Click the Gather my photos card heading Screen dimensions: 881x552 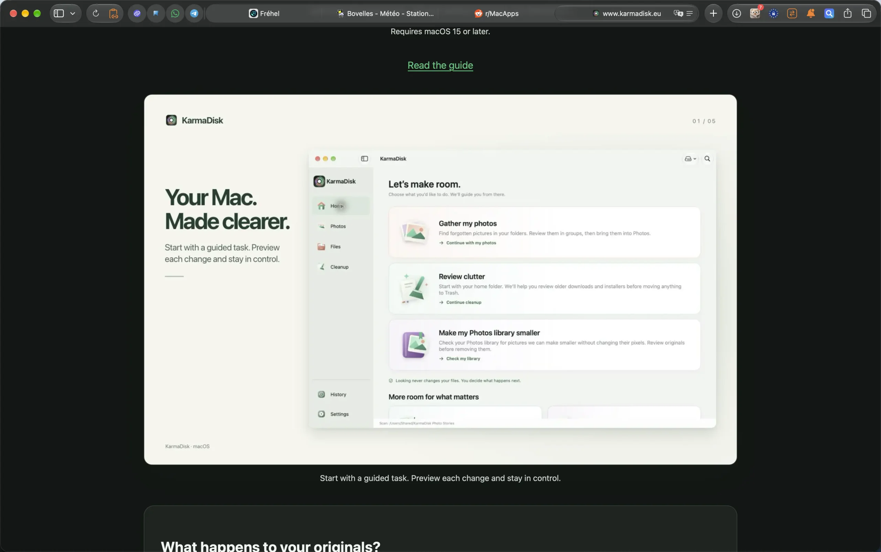coord(468,223)
